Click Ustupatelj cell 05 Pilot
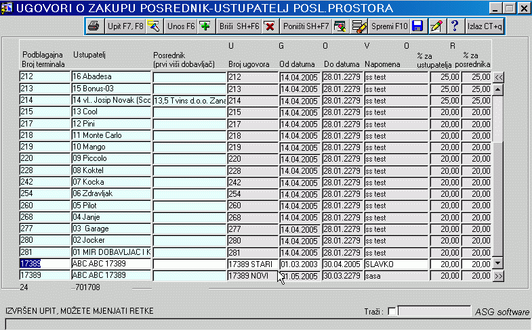Screen dimensions: 532x330 (111, 206)
